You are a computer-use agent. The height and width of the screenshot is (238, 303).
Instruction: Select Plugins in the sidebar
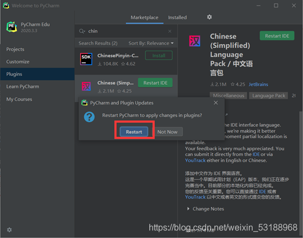point(38,74)
